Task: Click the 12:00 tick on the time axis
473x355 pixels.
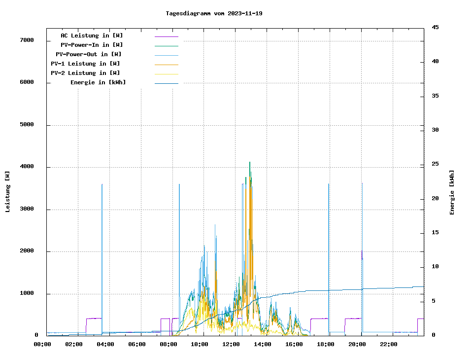Action: pyautogui.click(x=231, y=344)
